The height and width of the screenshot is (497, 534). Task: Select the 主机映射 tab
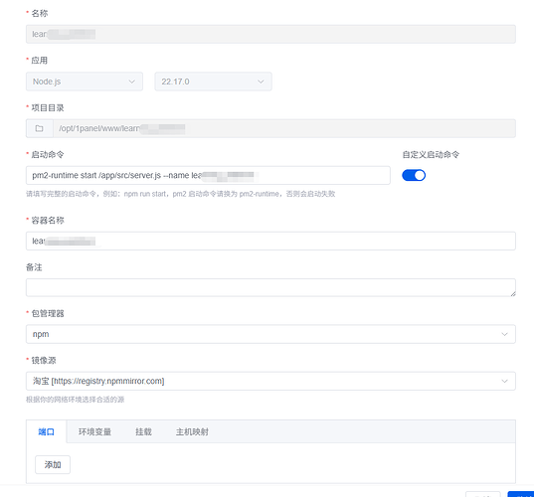pyautogui.click(x=192, y=431)
